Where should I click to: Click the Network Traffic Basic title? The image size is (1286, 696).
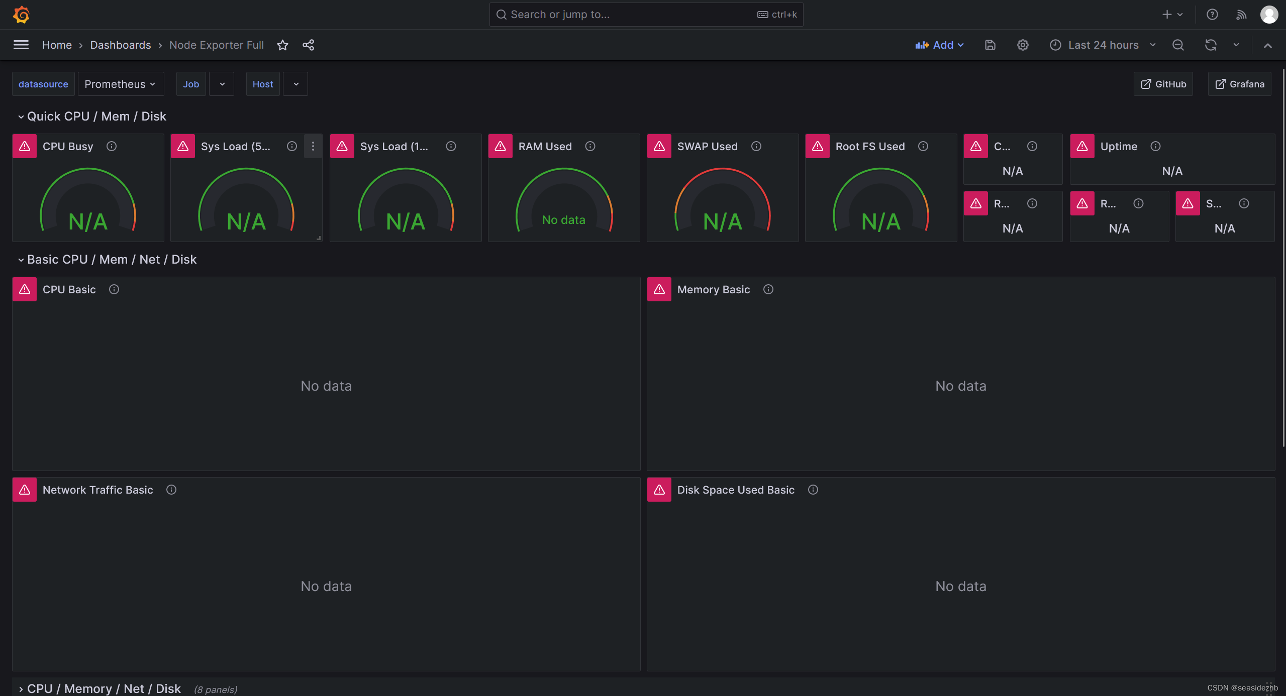pos(98,490)
